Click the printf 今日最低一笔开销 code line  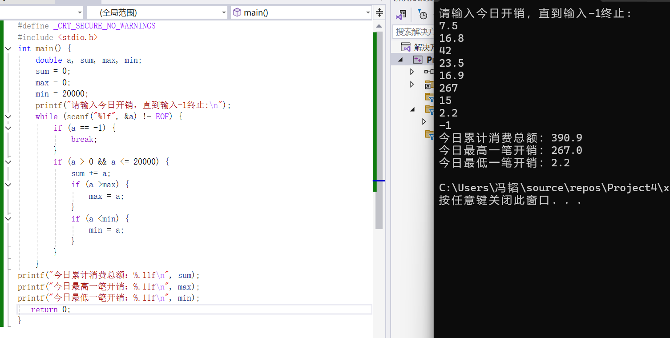point(109,298)
